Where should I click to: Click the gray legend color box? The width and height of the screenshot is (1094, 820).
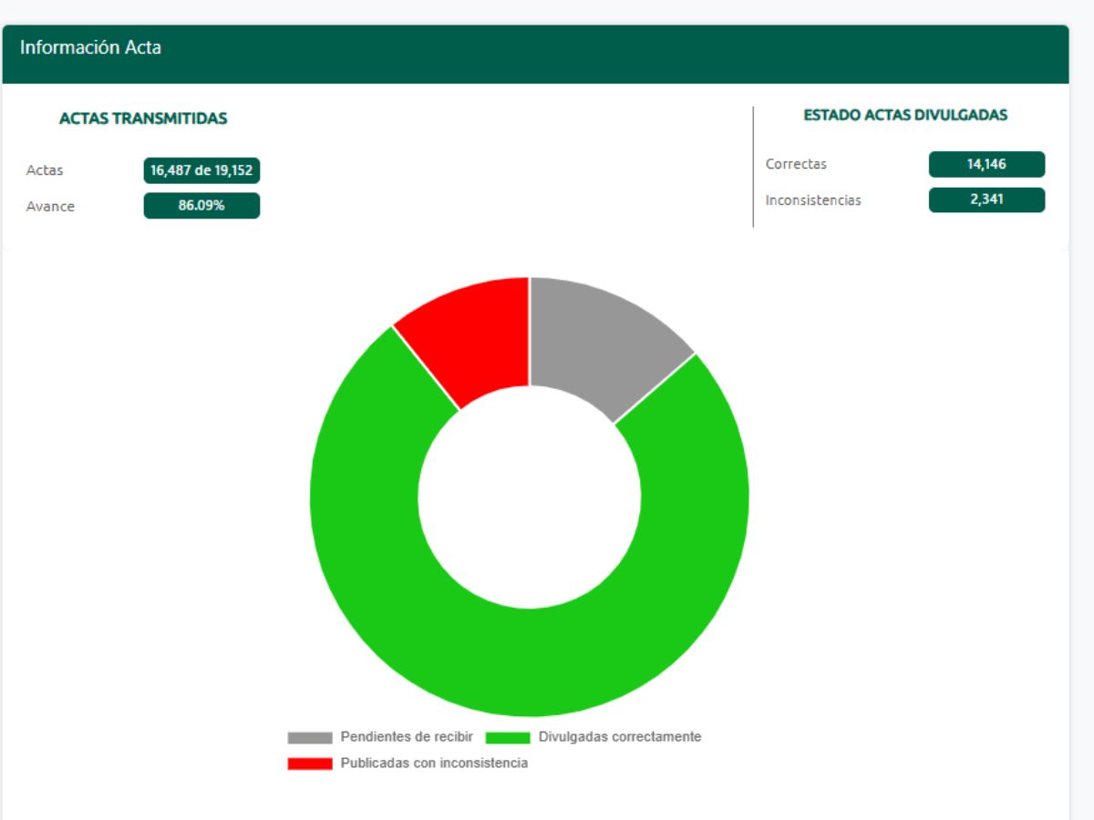(310, 737)
